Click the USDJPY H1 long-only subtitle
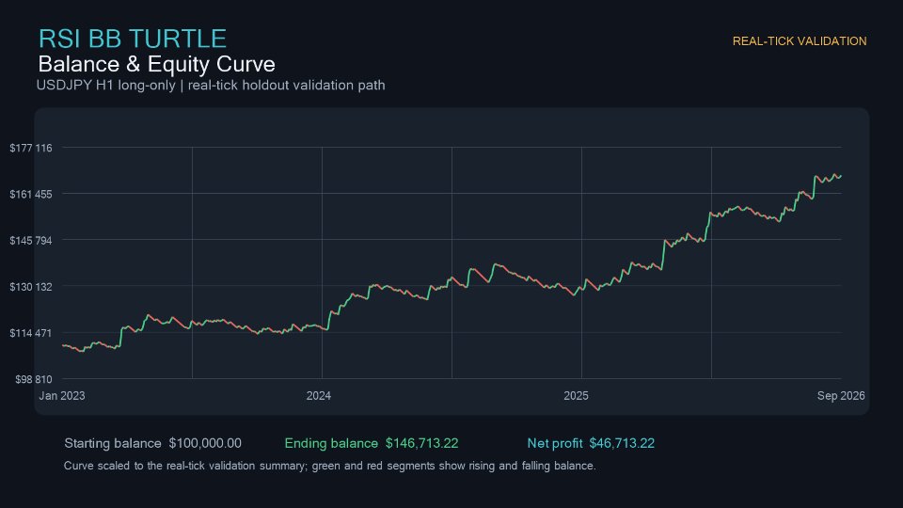Image resolution: width=903 pixels, height=508 pixels. (211, 86)
